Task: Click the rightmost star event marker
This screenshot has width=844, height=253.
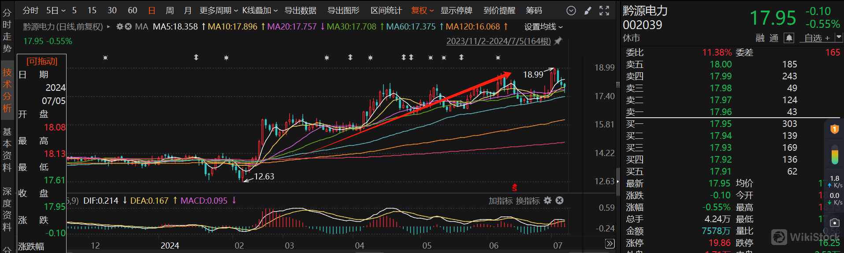Action: [x=498, y=58]
